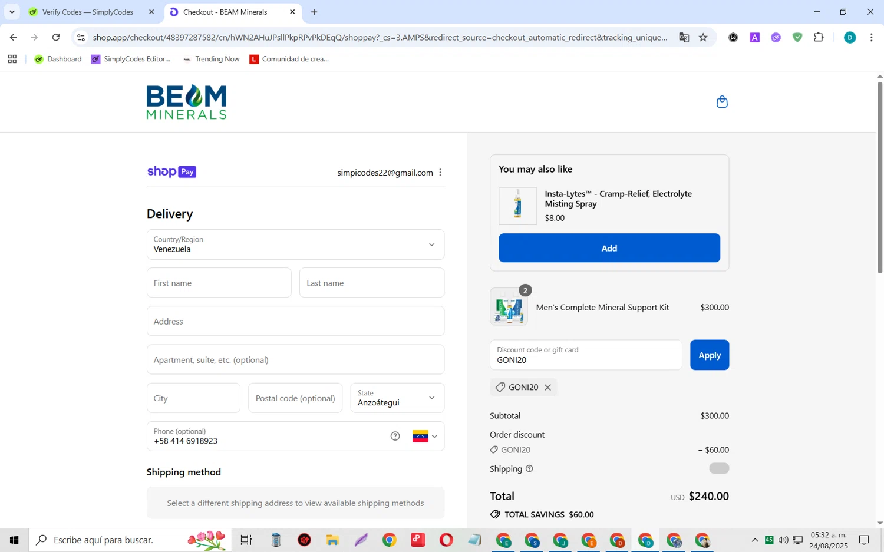
Task: Click the Apartment, suite, etc. field
Action: coord(295,359)
